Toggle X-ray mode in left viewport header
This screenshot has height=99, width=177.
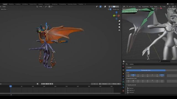click(110, 7)
